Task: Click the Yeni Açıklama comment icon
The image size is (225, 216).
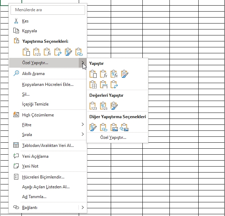Action: [16, 156]
